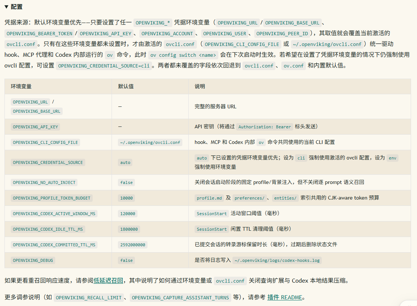Click SessionStart in the 闲置 TTL 清理阈值 row
Image resolution: width=417 pixels, height=306 pixels.
(212, 229)
